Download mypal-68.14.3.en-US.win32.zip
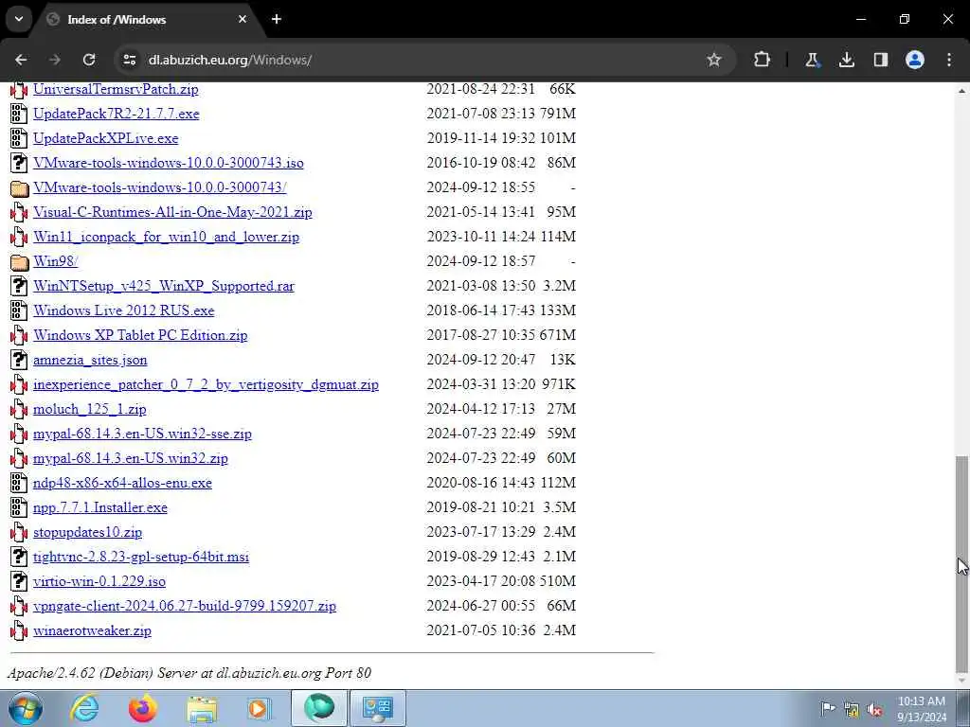Image resolution: width=970 pixels, height=727 pixels. point(131,459)
